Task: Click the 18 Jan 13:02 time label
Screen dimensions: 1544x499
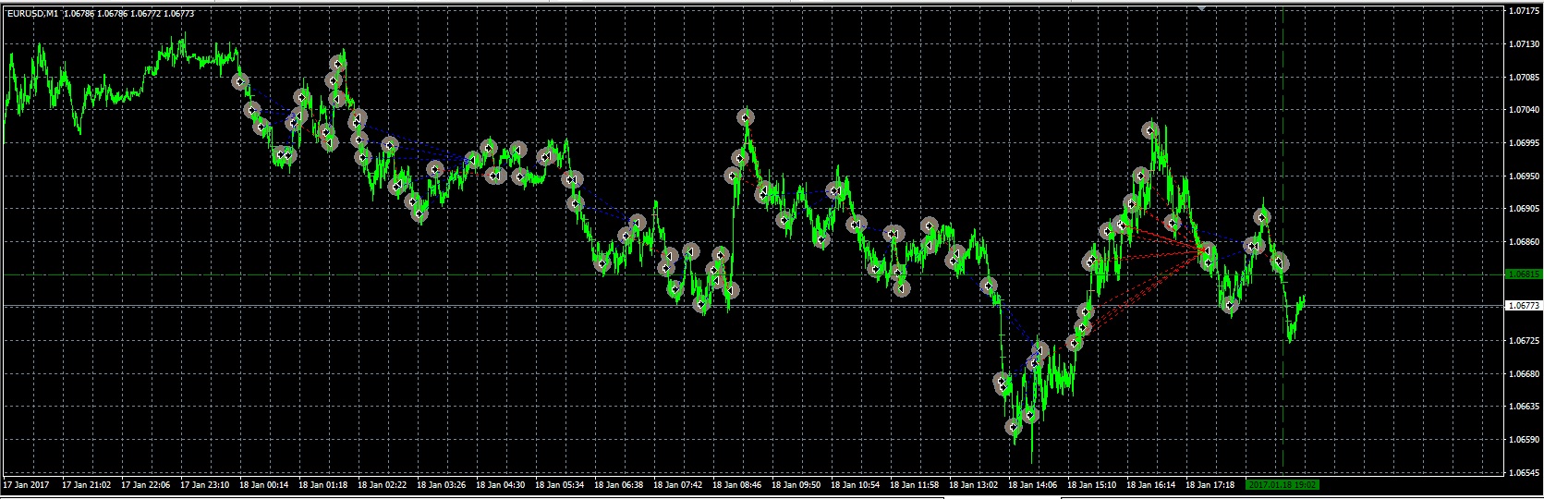Action: (974, 484)
